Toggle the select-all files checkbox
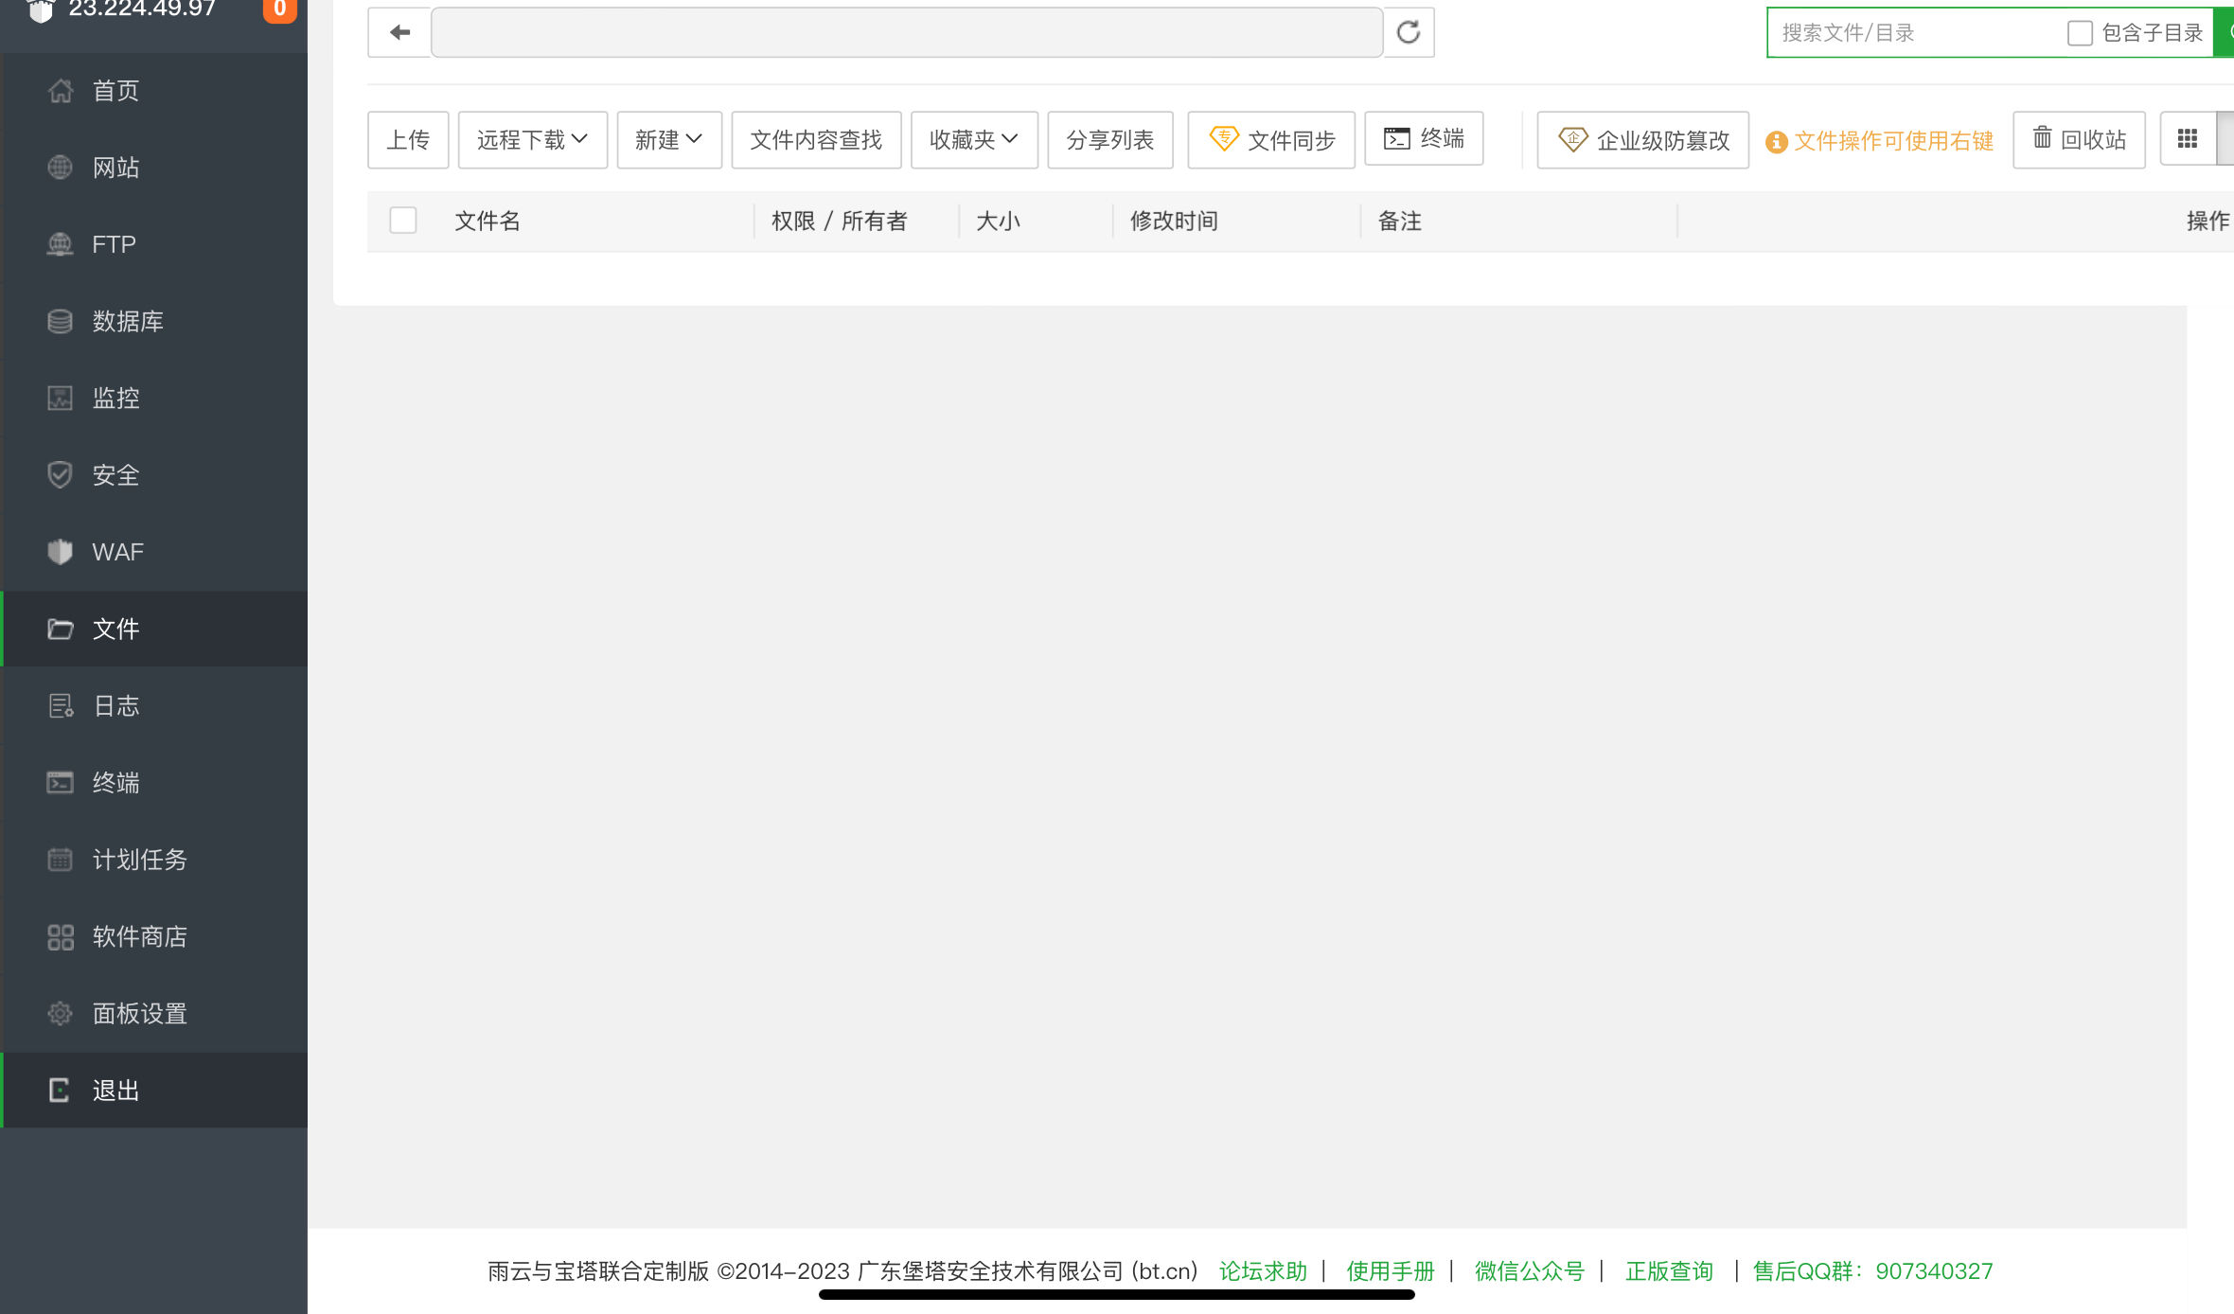The width and height of the screenshot is (2234, 1314). [x=403, y=221]
